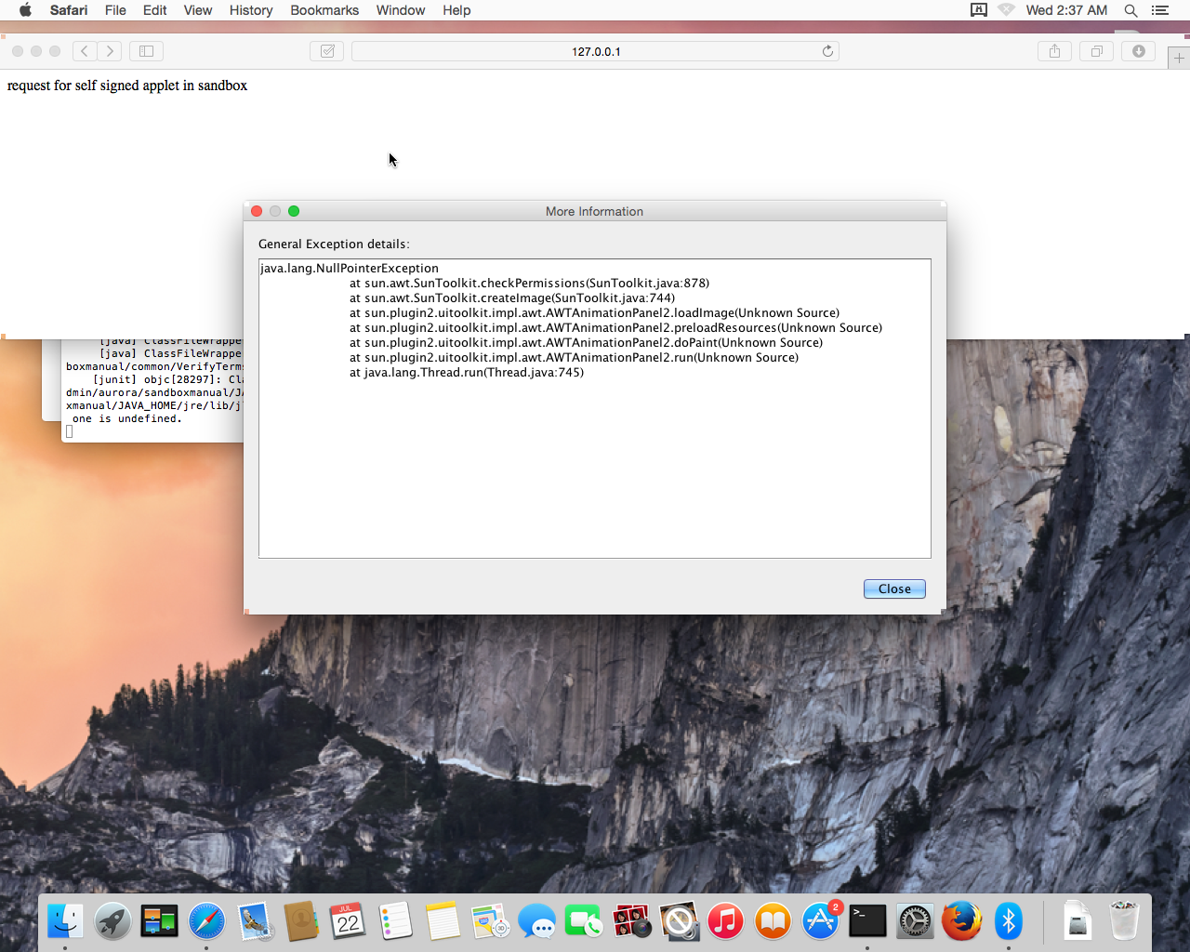Click the Safari reload page icon
1190x952 pixels.
[x=827, y=51]
